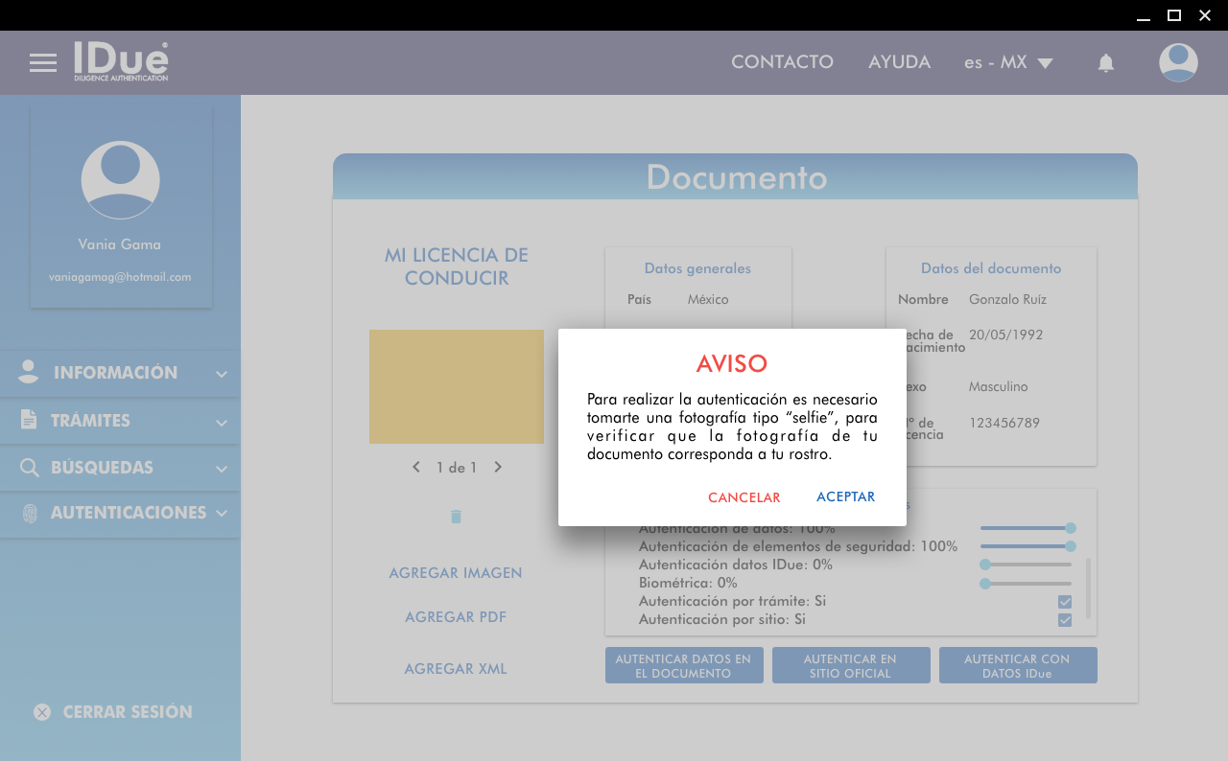Go to previous document image arrow
The image size is (1228, 761).
click(416, 468)
